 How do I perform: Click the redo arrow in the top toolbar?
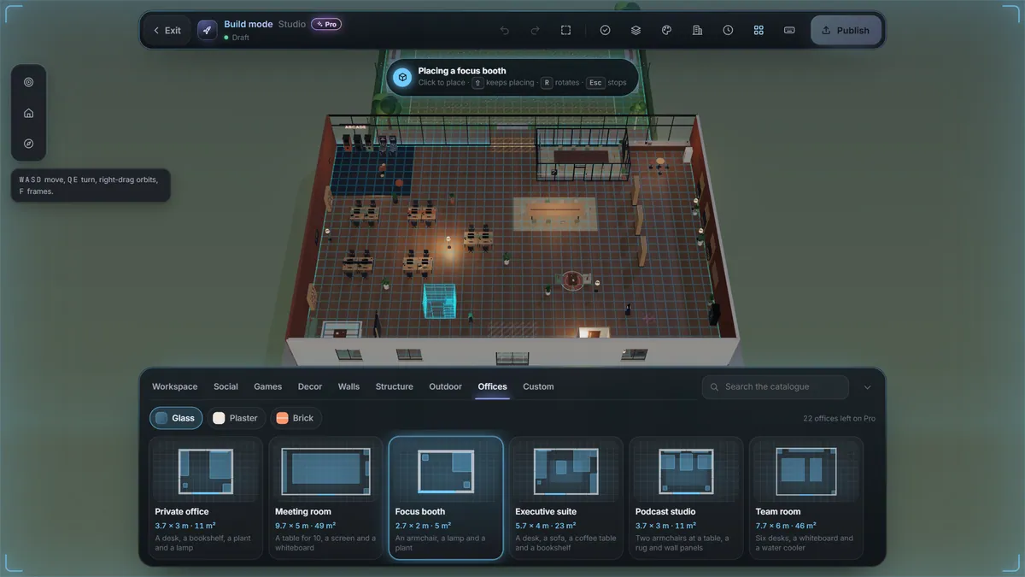536,30
